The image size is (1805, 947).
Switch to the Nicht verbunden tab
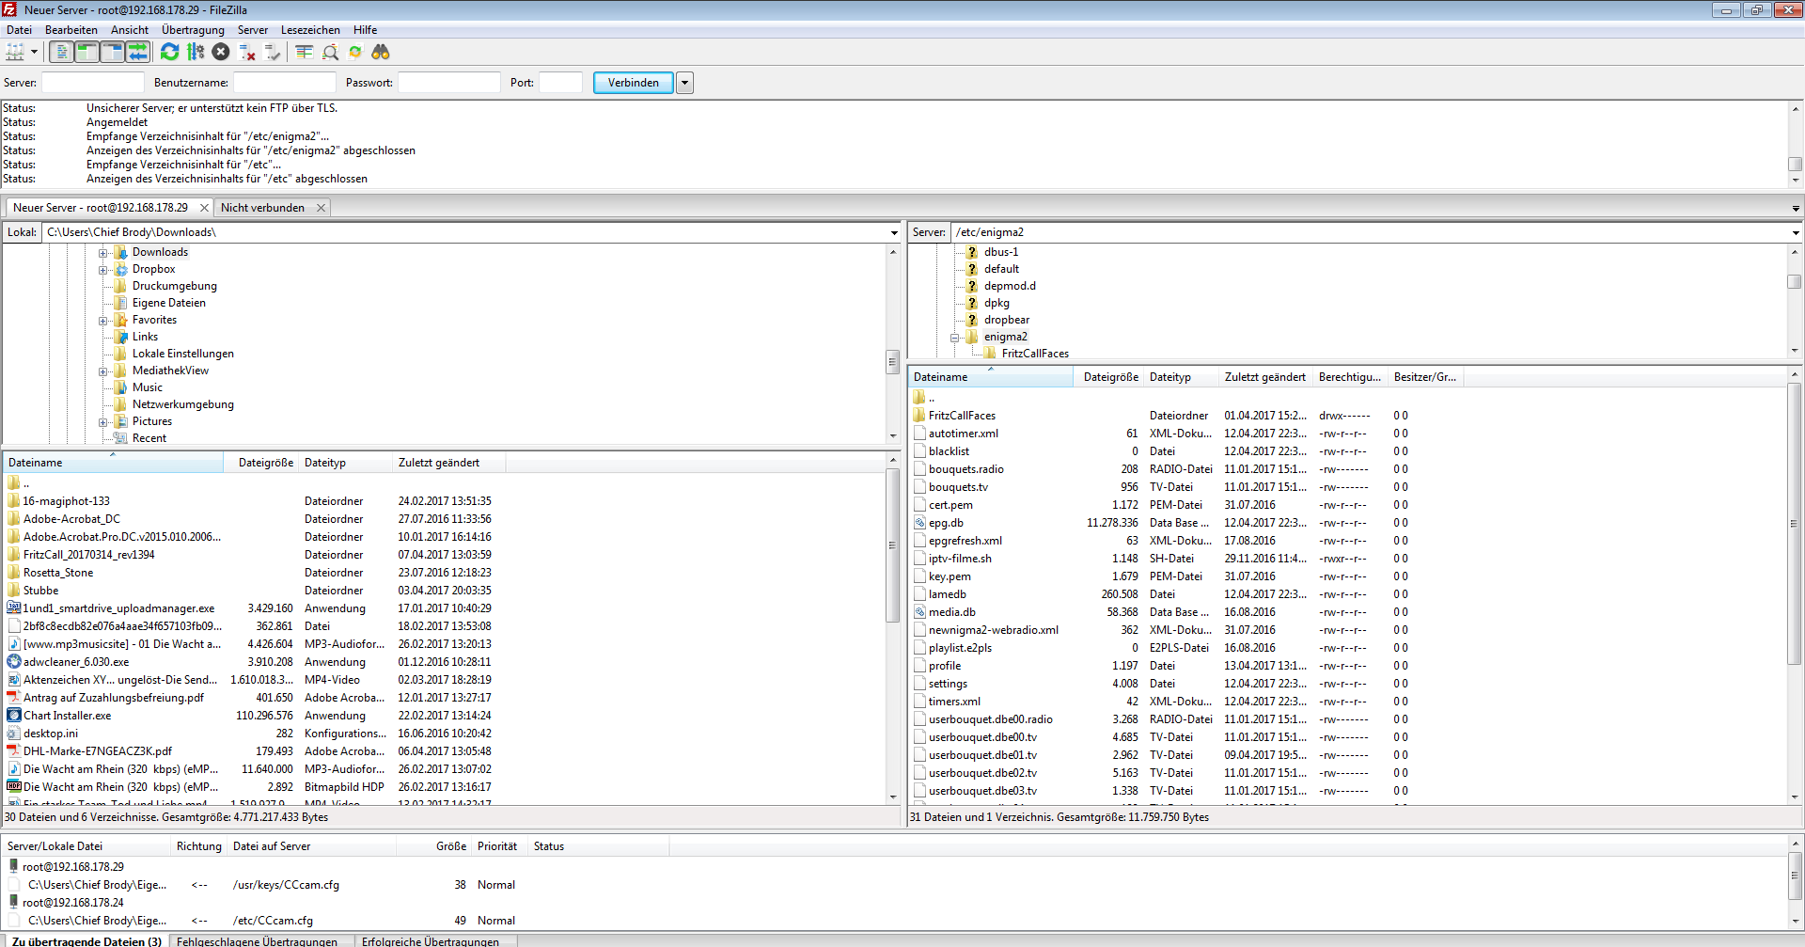pyautogui.click(x=262, y=208)
